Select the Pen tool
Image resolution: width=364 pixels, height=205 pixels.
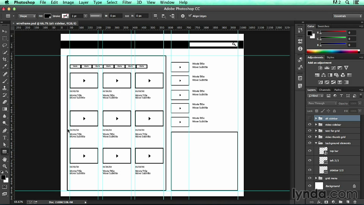tap(5, 131)
